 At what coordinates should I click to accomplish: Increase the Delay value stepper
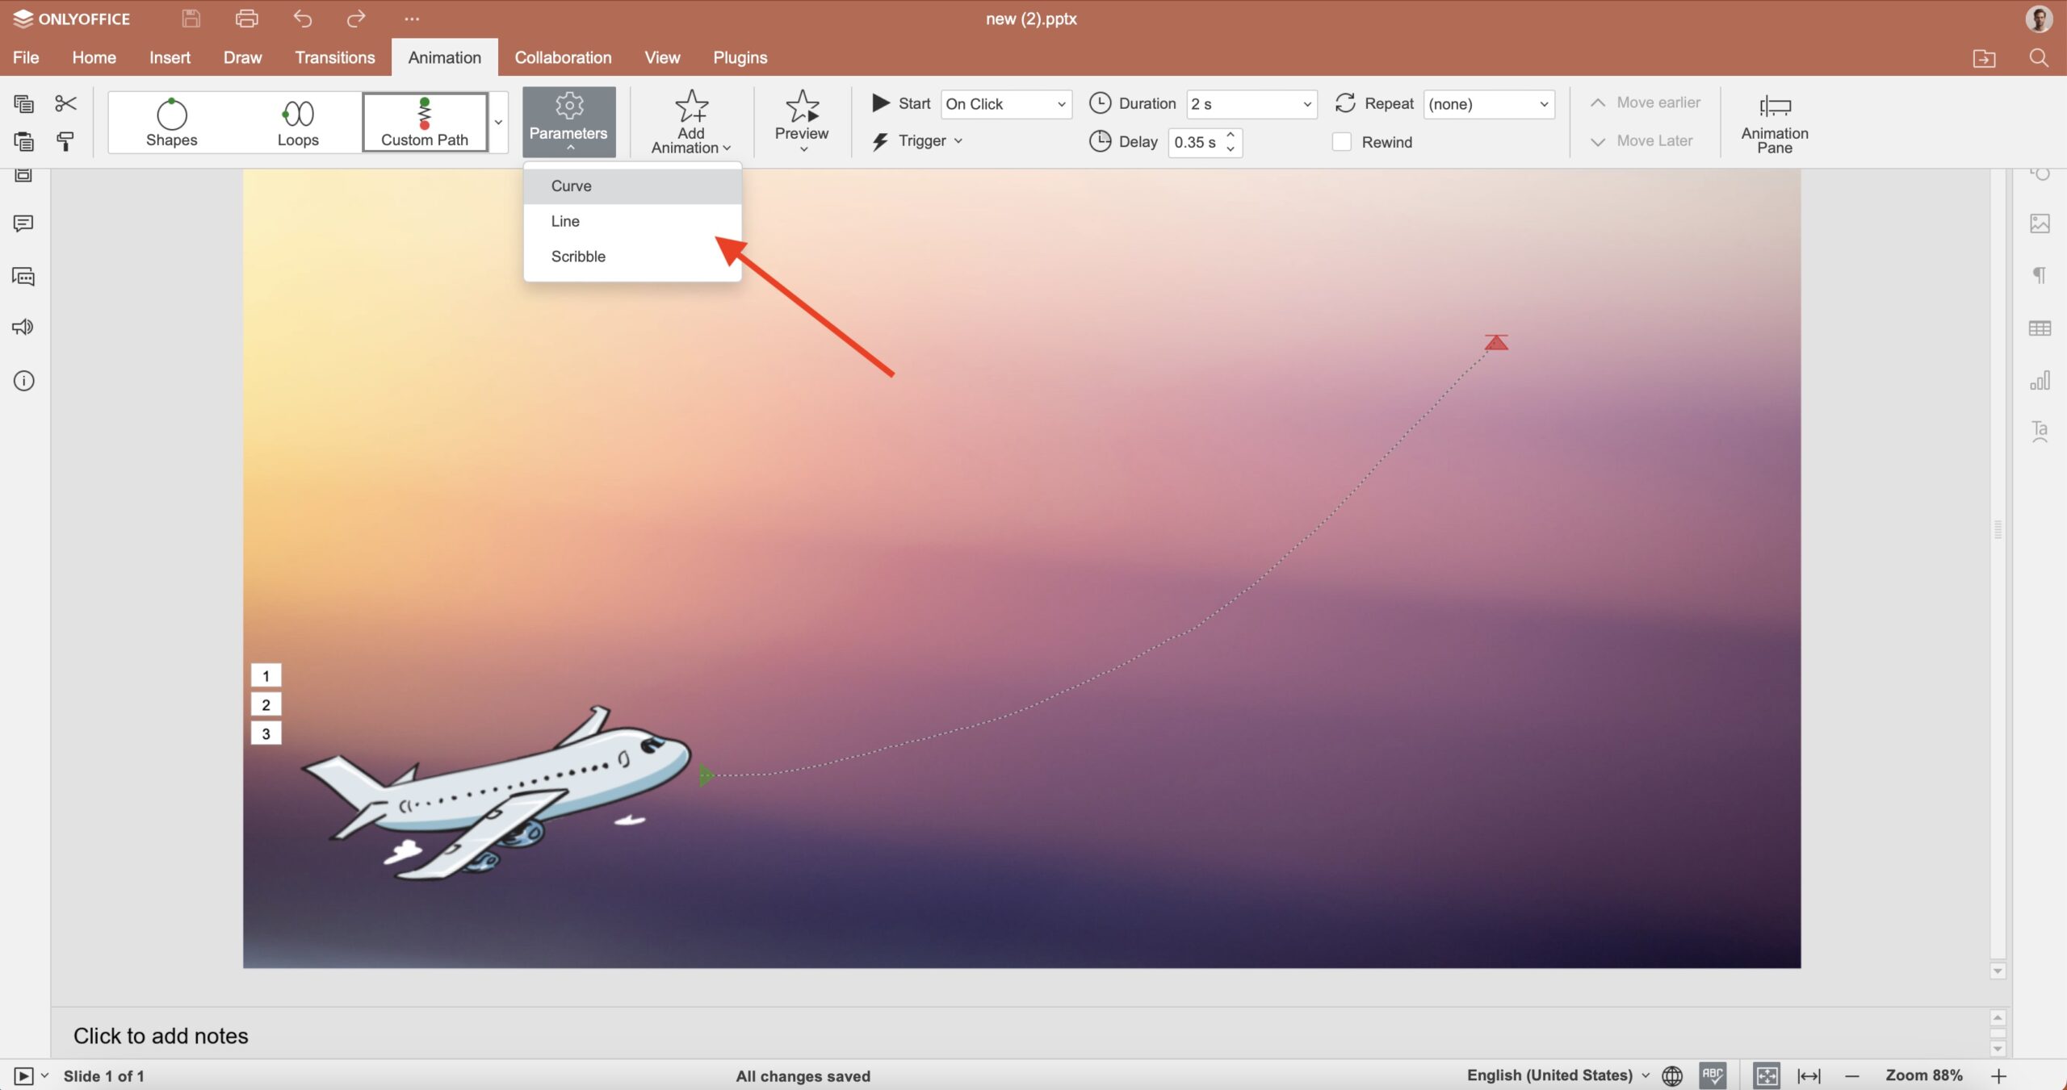[1231, 135]
